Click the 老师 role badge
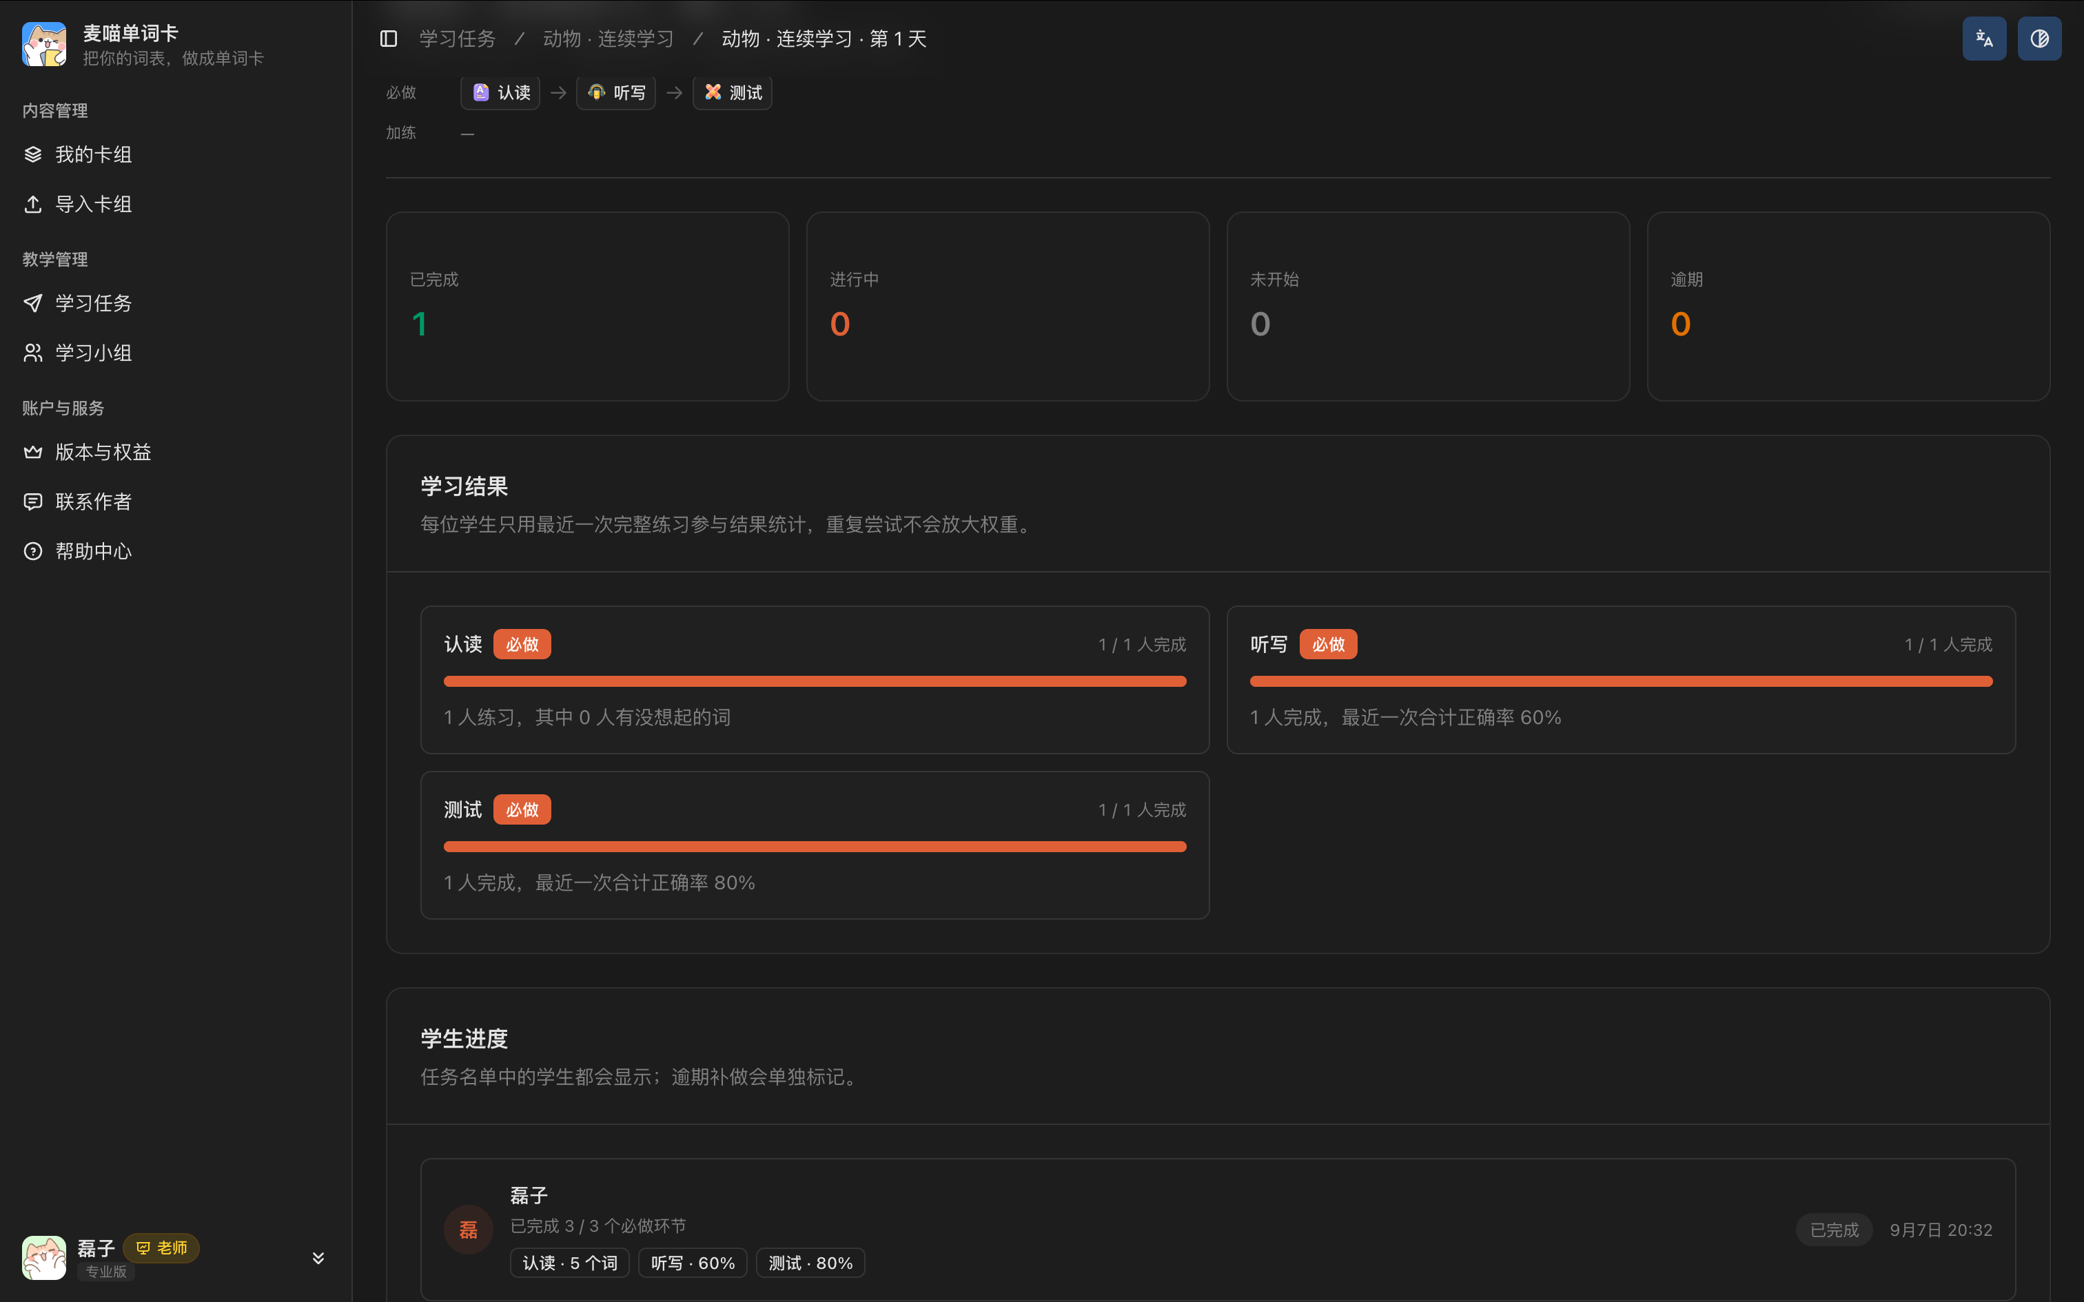 coord(161,1248)
